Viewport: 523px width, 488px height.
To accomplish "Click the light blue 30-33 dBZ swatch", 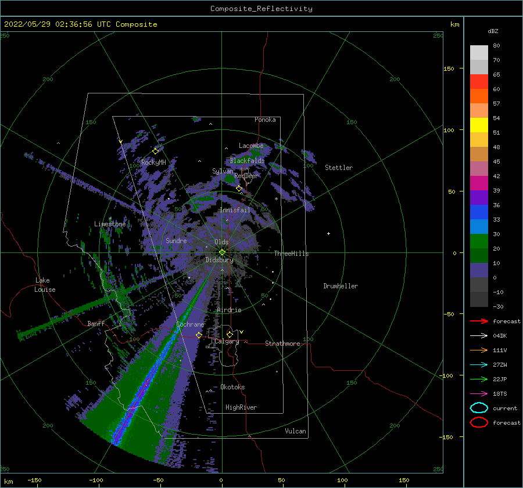I will point(479,227).
